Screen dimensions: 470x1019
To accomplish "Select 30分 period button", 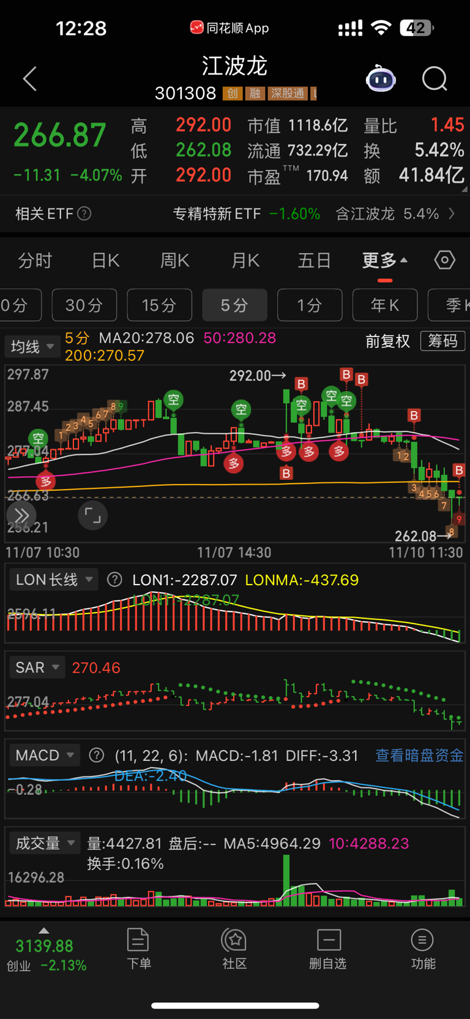I will point(84,305).
